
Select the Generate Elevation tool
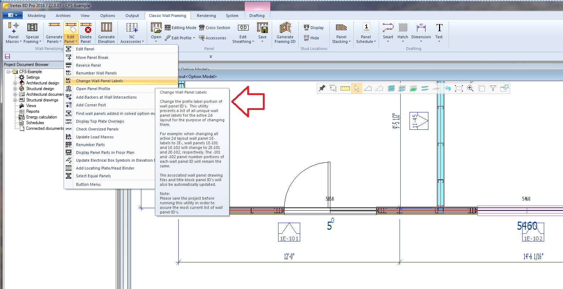(106, 33)
